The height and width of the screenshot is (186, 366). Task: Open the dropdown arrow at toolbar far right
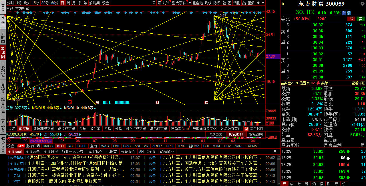point(262,3)
